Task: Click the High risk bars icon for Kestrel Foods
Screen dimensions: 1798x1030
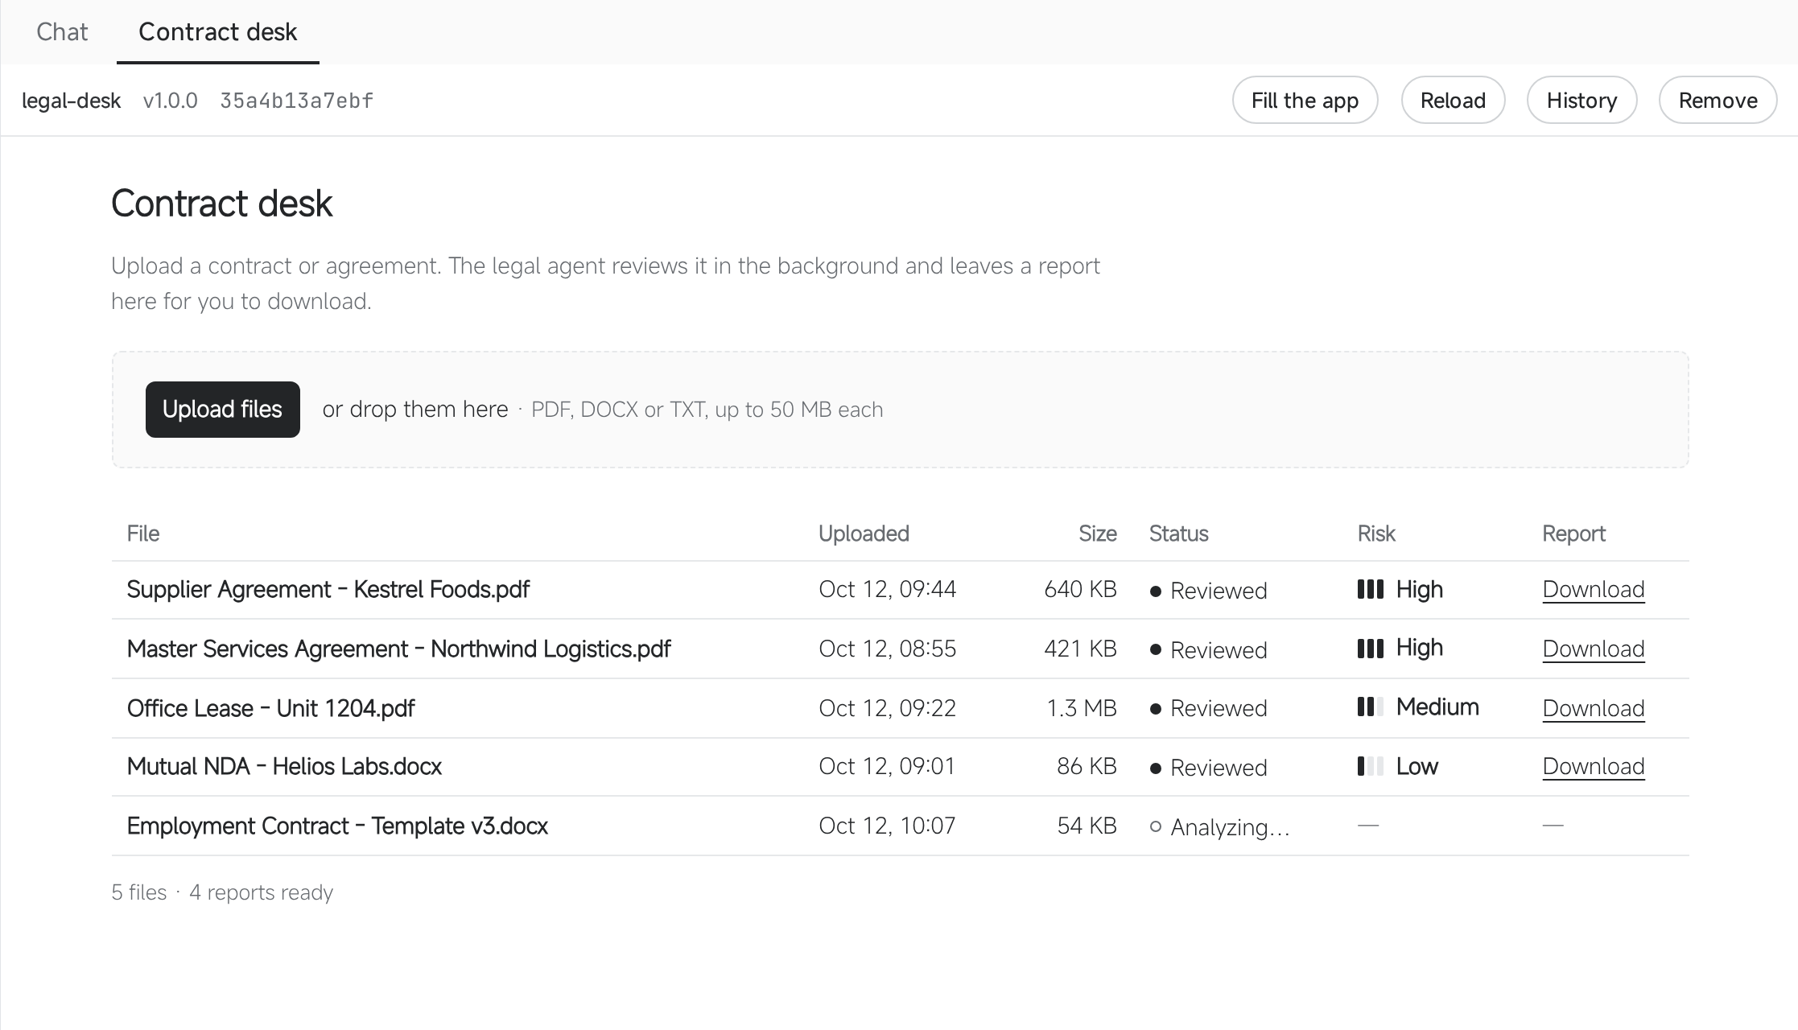Action: 1370,590
